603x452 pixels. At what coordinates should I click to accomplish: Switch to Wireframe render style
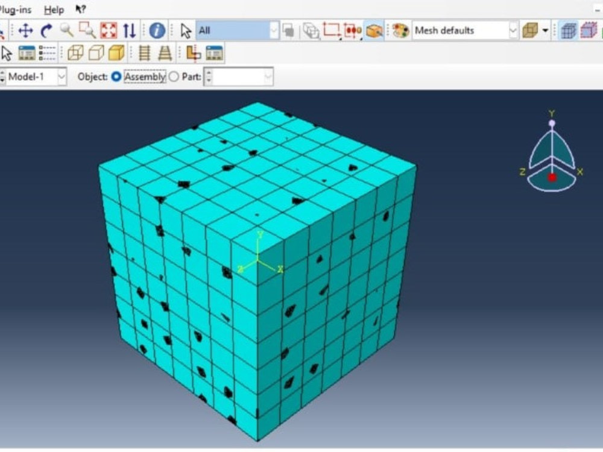click(x=77, y=52)
